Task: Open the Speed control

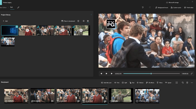Action: [168, 83]
